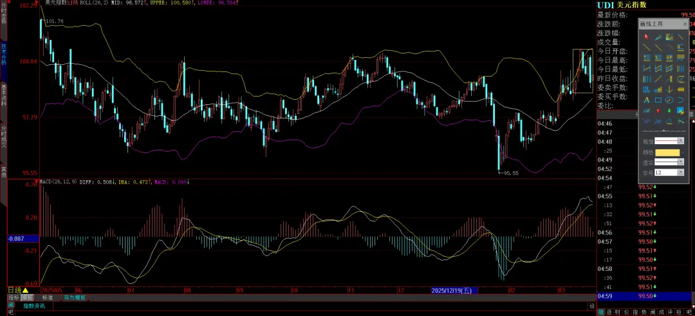
Task: Click the 闻 button at bottom left
Action: click(11, 305)
